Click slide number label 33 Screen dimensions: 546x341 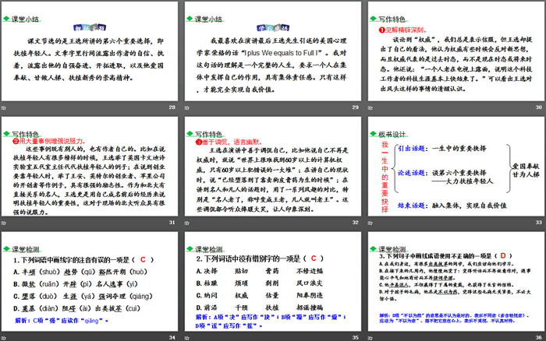(539, 223)
